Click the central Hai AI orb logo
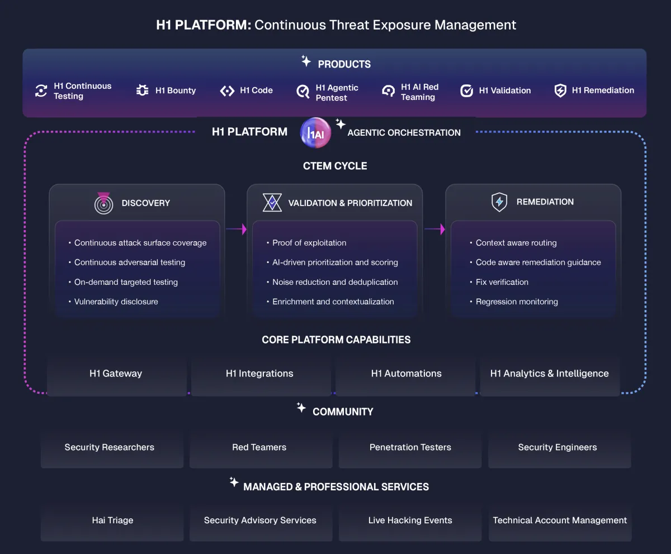671x554 pixels. point(316,133)
